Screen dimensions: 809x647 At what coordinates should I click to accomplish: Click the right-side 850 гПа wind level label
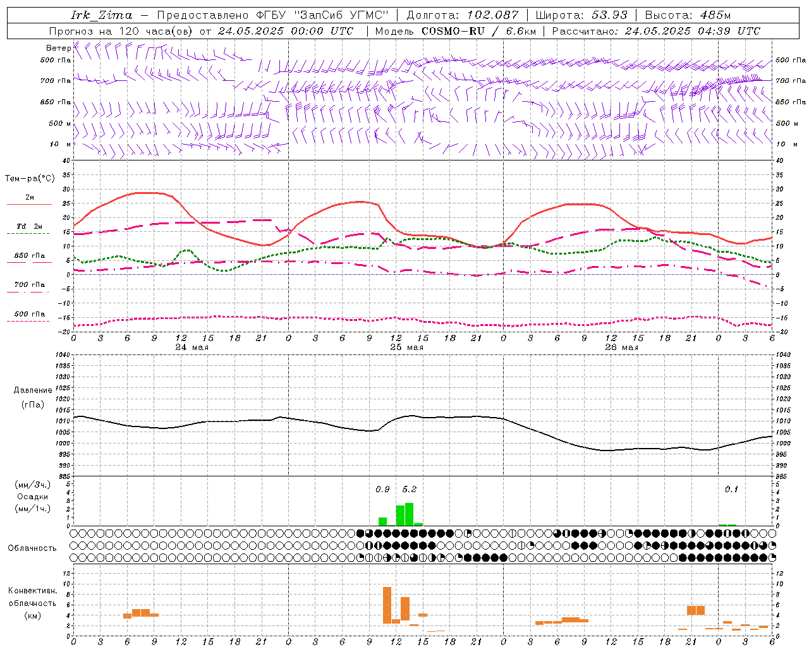click(x=791, y=102)
